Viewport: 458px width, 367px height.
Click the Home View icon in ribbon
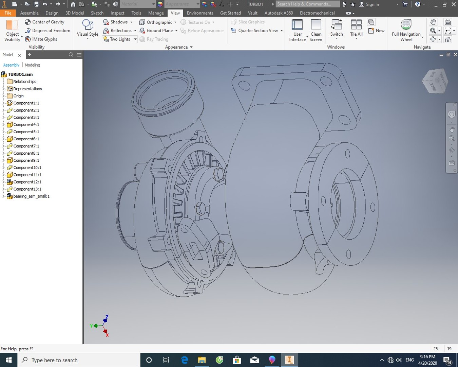[448, 39]
